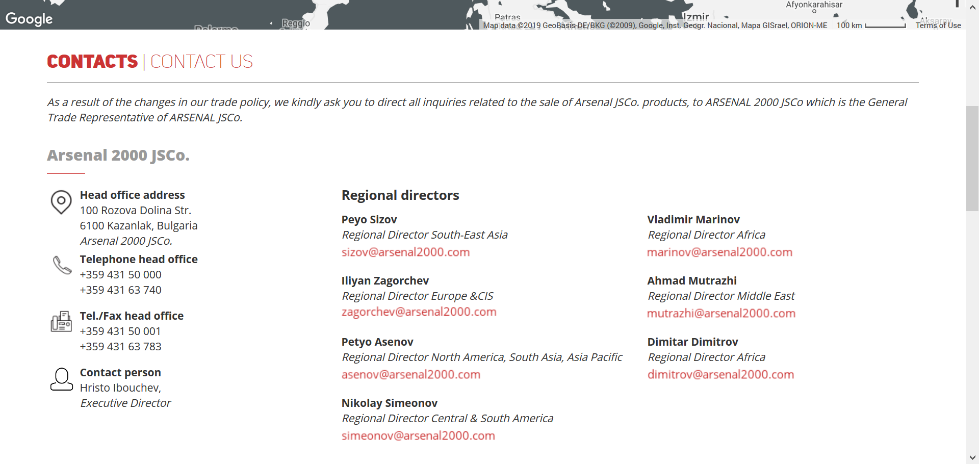Viewport: 979px width, 464px height.
Task: Email marinov@arsenal2000.com
Action: pos(719,252)
